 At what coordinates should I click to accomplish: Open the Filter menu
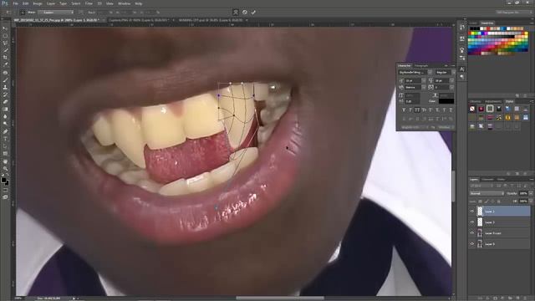(89, 3)
